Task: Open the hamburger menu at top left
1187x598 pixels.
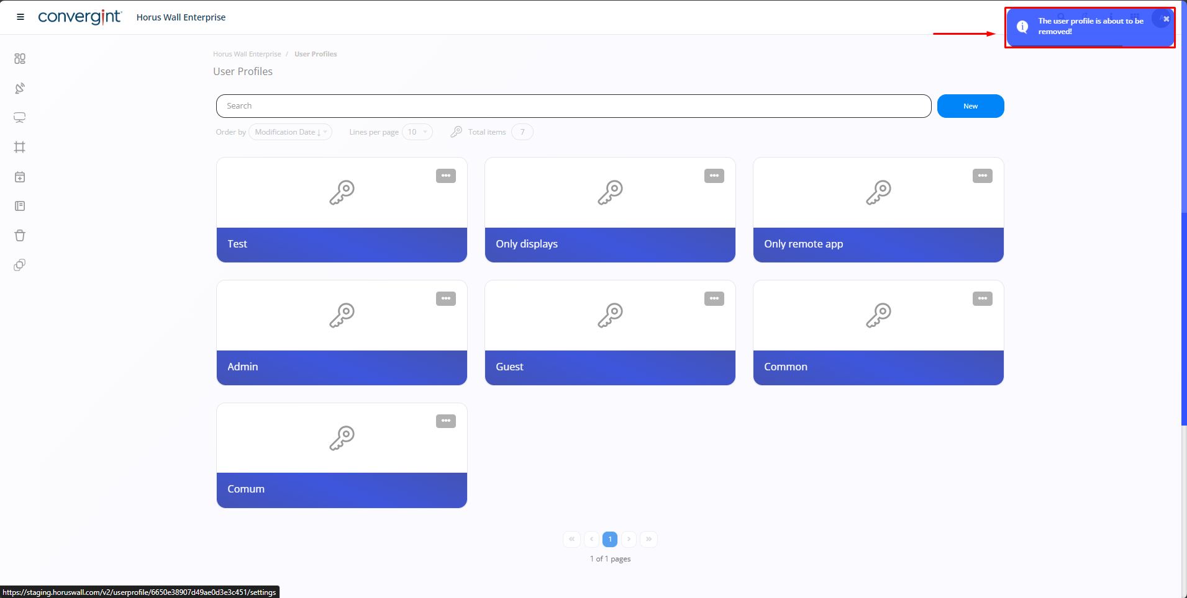Action: 20,17
